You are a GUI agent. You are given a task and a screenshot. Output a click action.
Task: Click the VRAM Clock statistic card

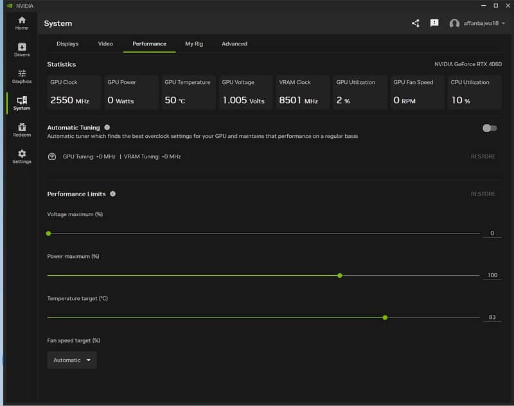pyautogui.click(x=303, y=92)
